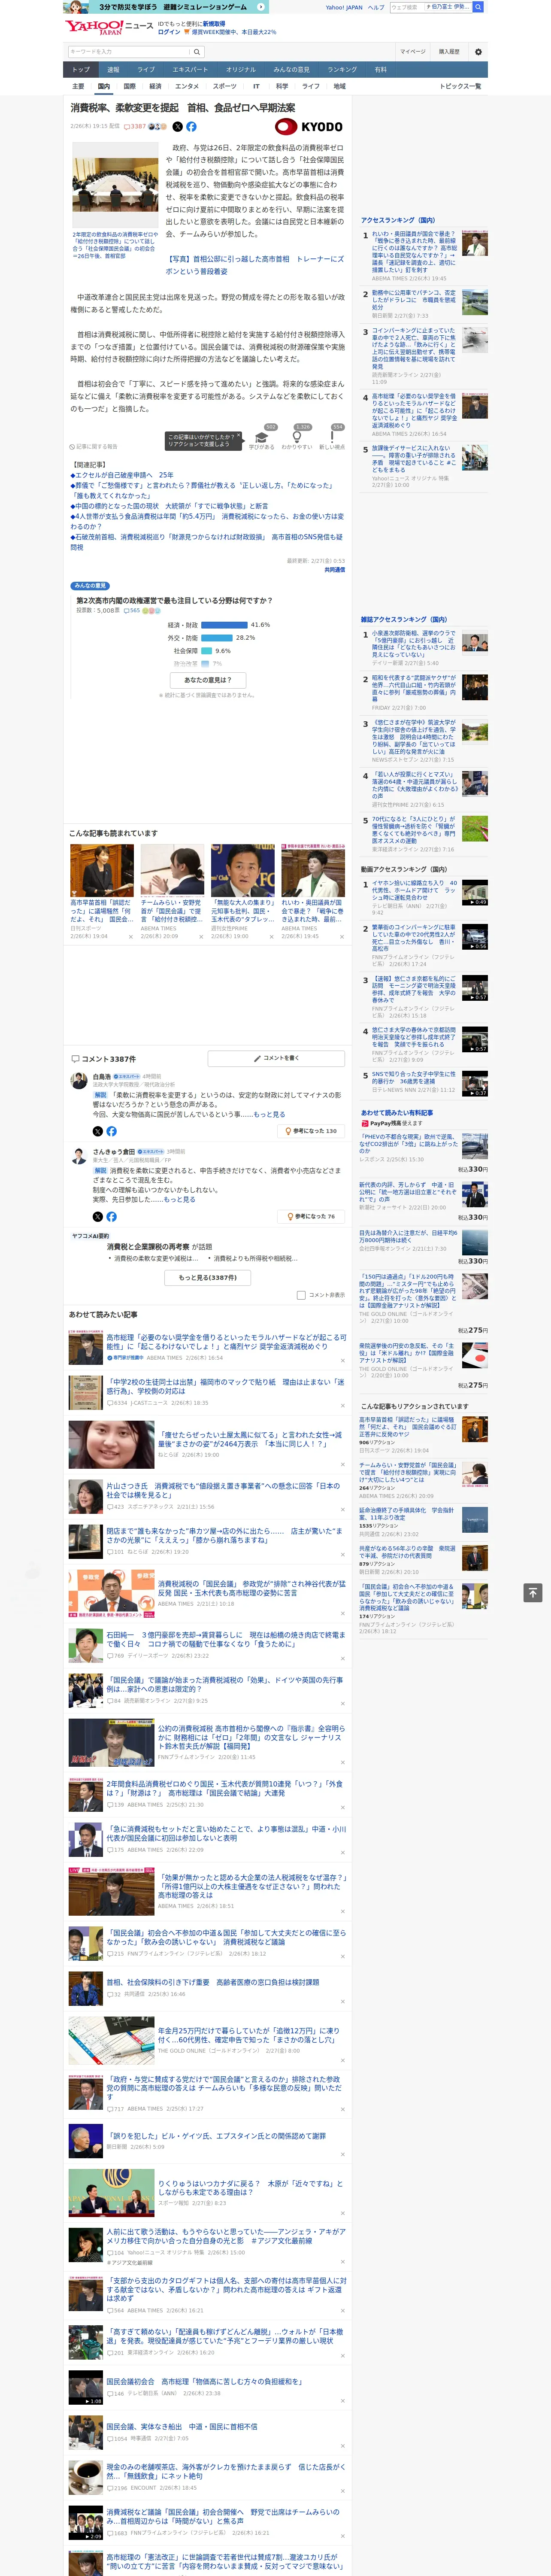The image size is (551, 2576).
Task: Expand さんきゅう倉田's comment with もっと見る
Action: (180, 1199)
